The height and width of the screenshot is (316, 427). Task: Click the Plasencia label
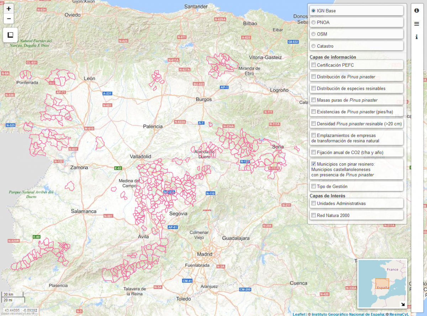[x=58, y=285]
